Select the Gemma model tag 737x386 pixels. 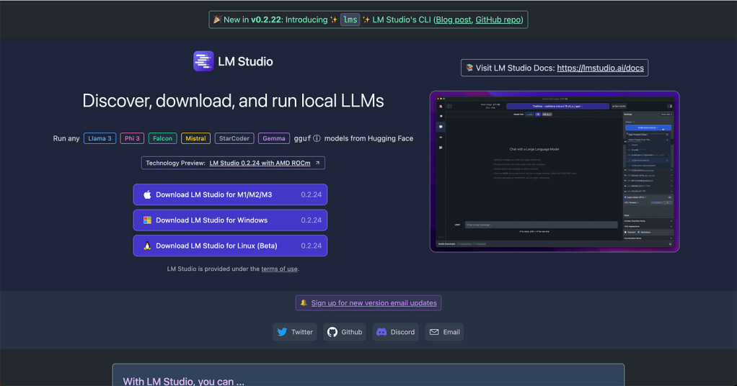click(274, 138)
